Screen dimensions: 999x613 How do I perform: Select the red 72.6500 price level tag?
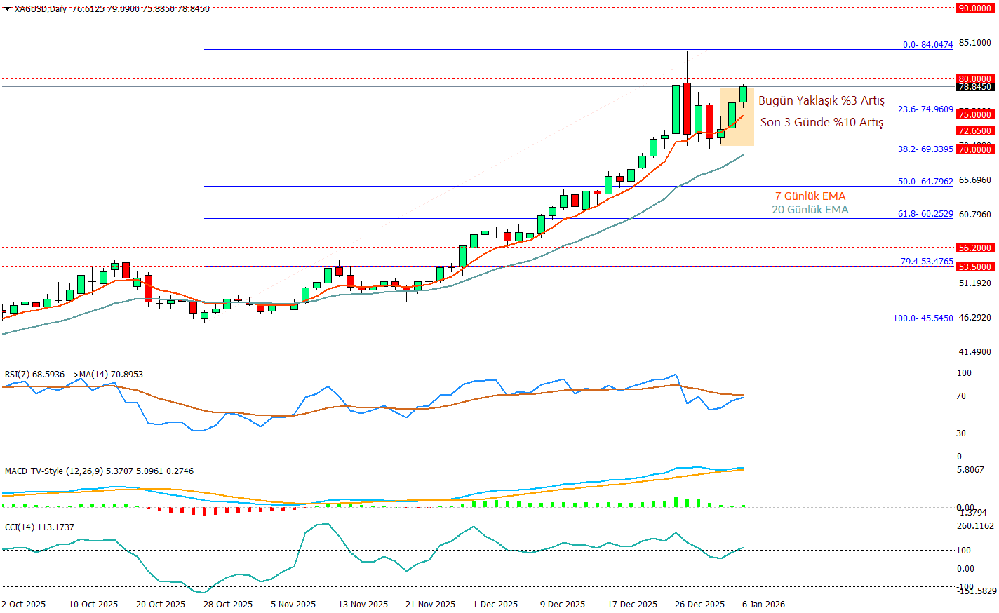coord(974,130)
